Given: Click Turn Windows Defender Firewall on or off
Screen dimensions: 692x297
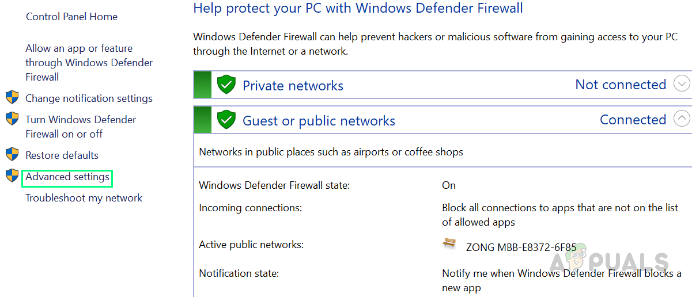Looking at the screenshot, I should tap(81, 127).
